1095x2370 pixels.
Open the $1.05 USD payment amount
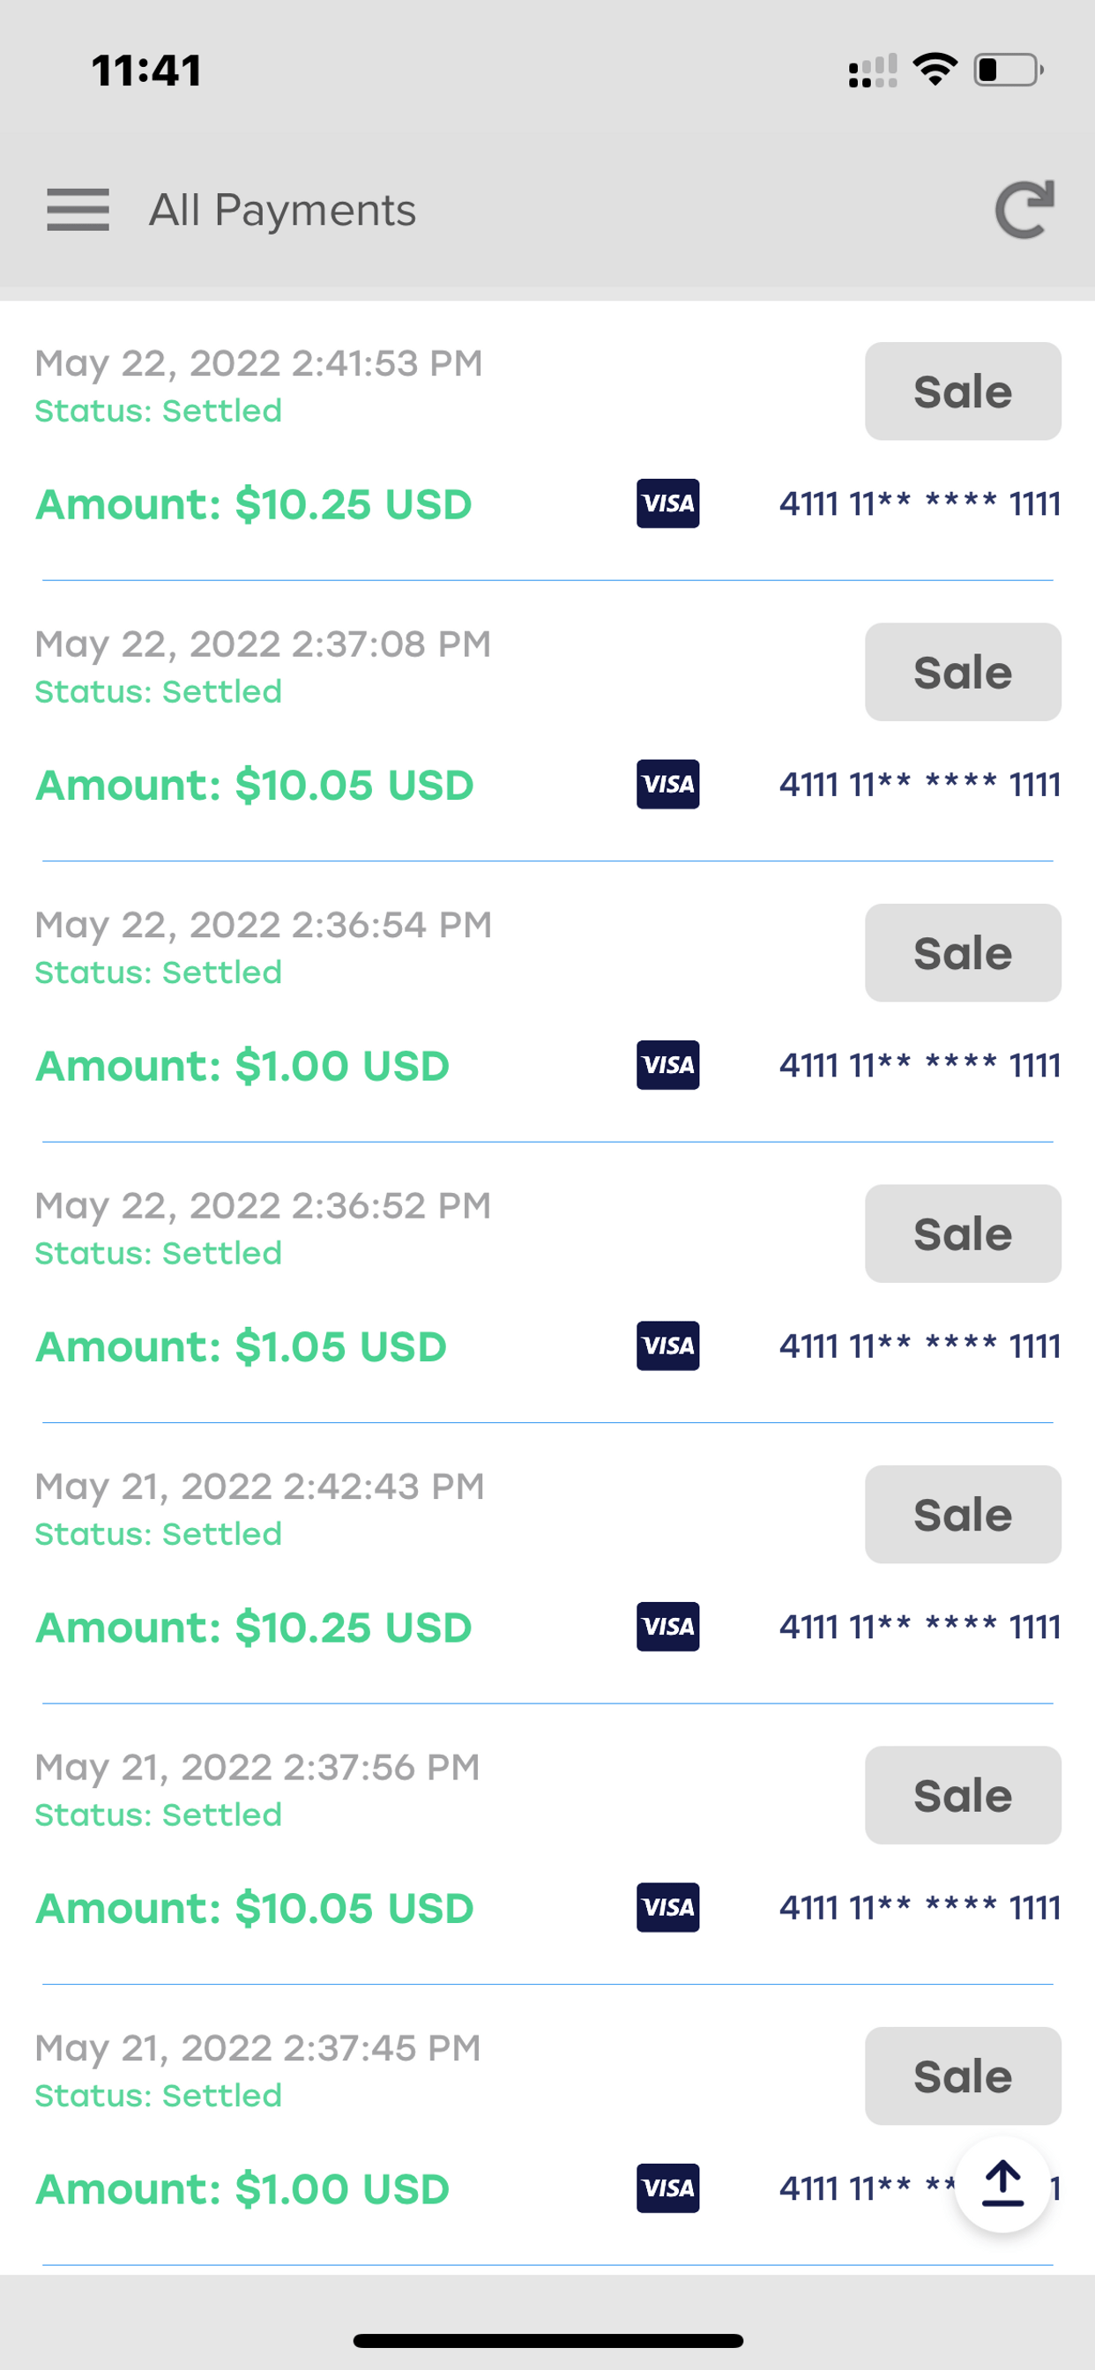pos(241,1347)
